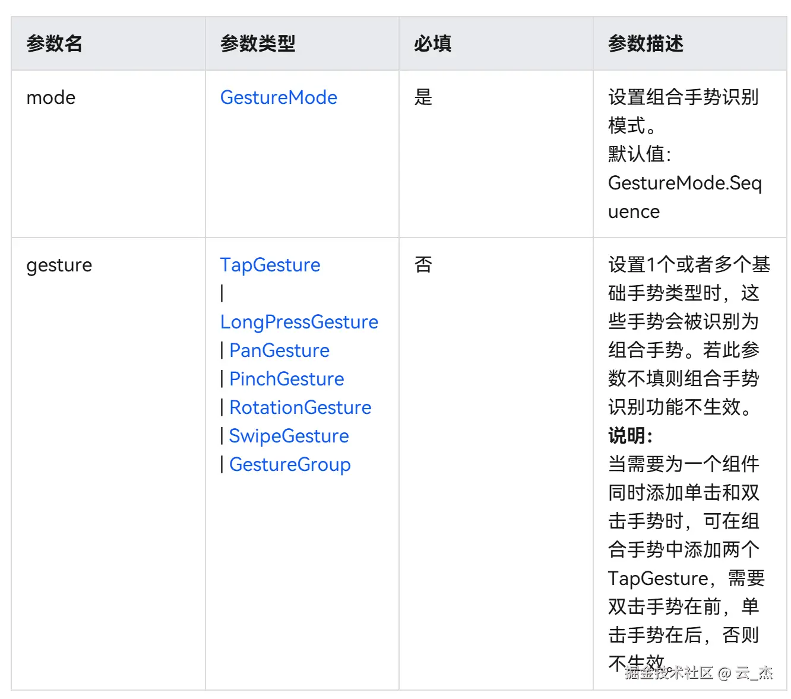This screenshot has height=699, width=791.
Task: Open the PinchGesture link
Action: pyautogui.click(x=286, y=379)
